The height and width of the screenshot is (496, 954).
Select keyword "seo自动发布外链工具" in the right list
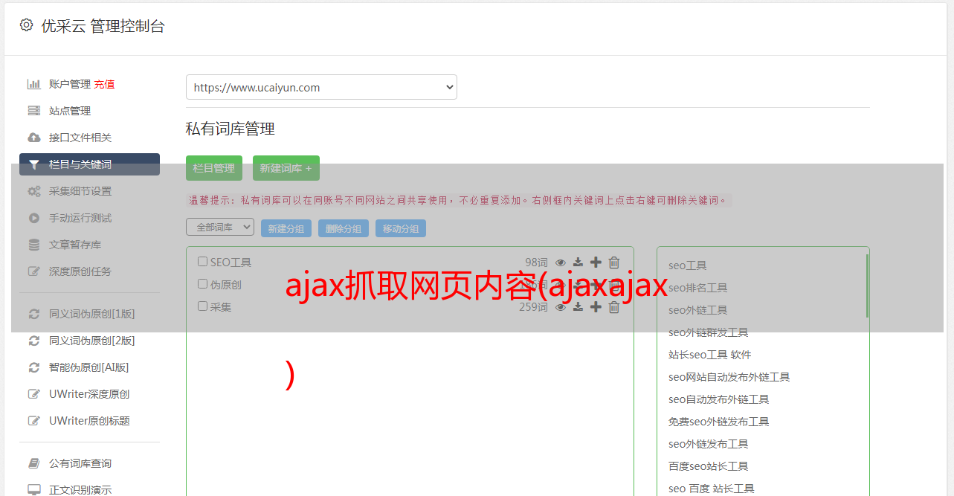click(x=719, y=399)
